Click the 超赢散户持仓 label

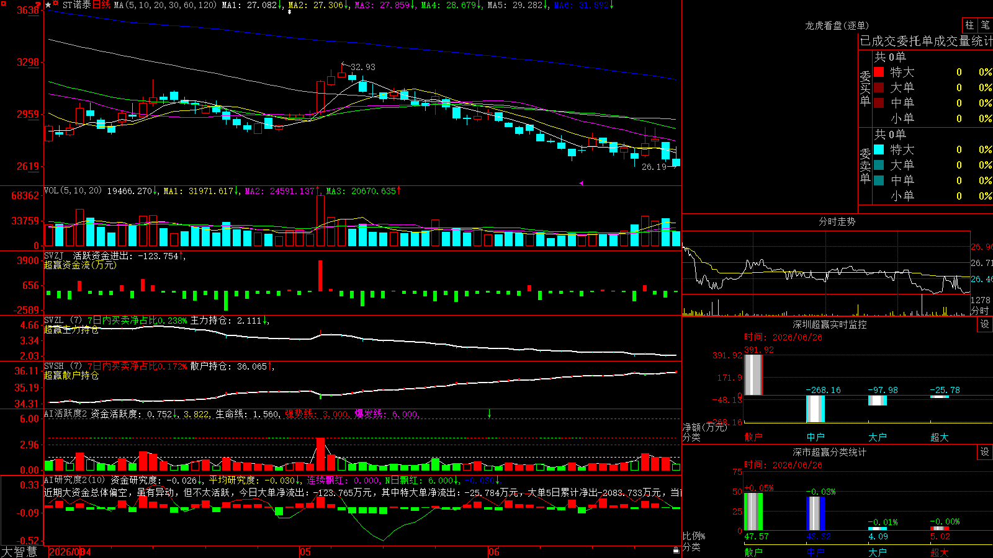[x=71, y=376]
